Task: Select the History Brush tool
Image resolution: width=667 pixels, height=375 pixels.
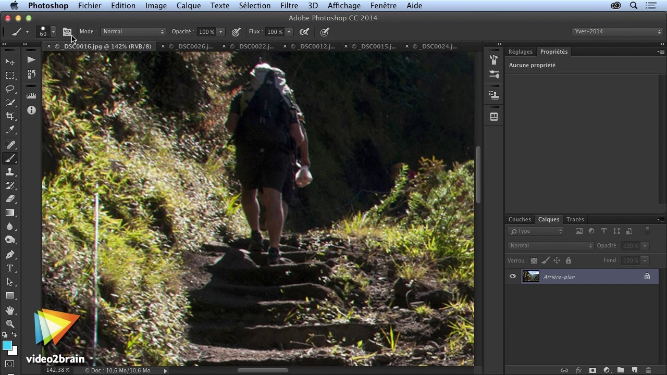Action: pyautogui.click(x=10, y=185)
